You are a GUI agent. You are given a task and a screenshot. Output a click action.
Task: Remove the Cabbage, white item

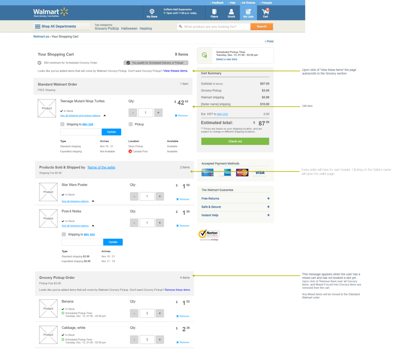(x=183, y=342)
